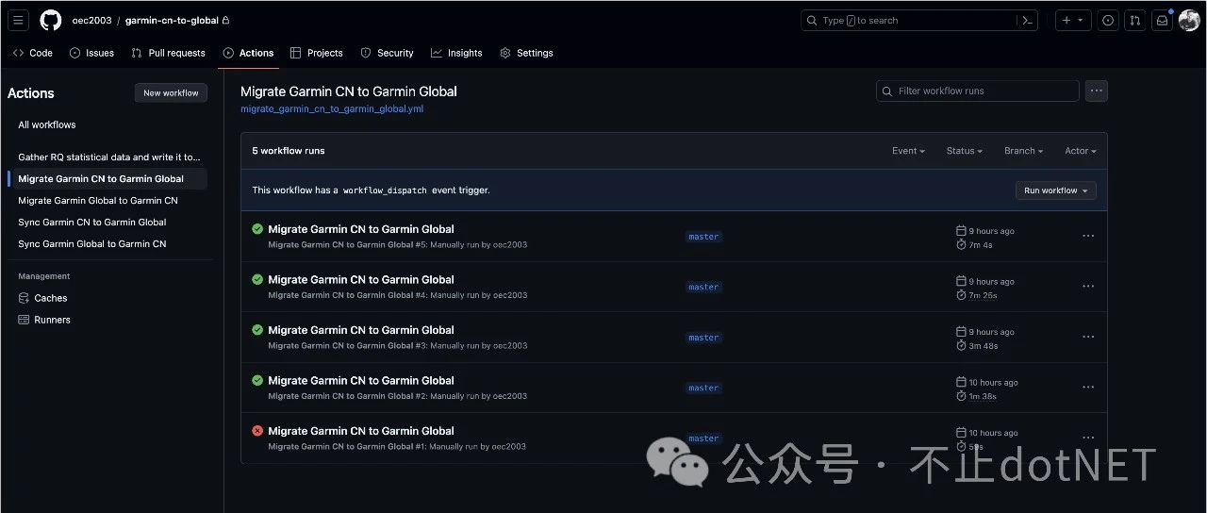
Task: Select Migrate Garmin CN to Garmin Global sidebar item
Action: point(110,178)
